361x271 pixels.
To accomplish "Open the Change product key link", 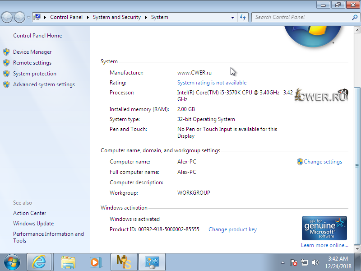I will [232, 229].
